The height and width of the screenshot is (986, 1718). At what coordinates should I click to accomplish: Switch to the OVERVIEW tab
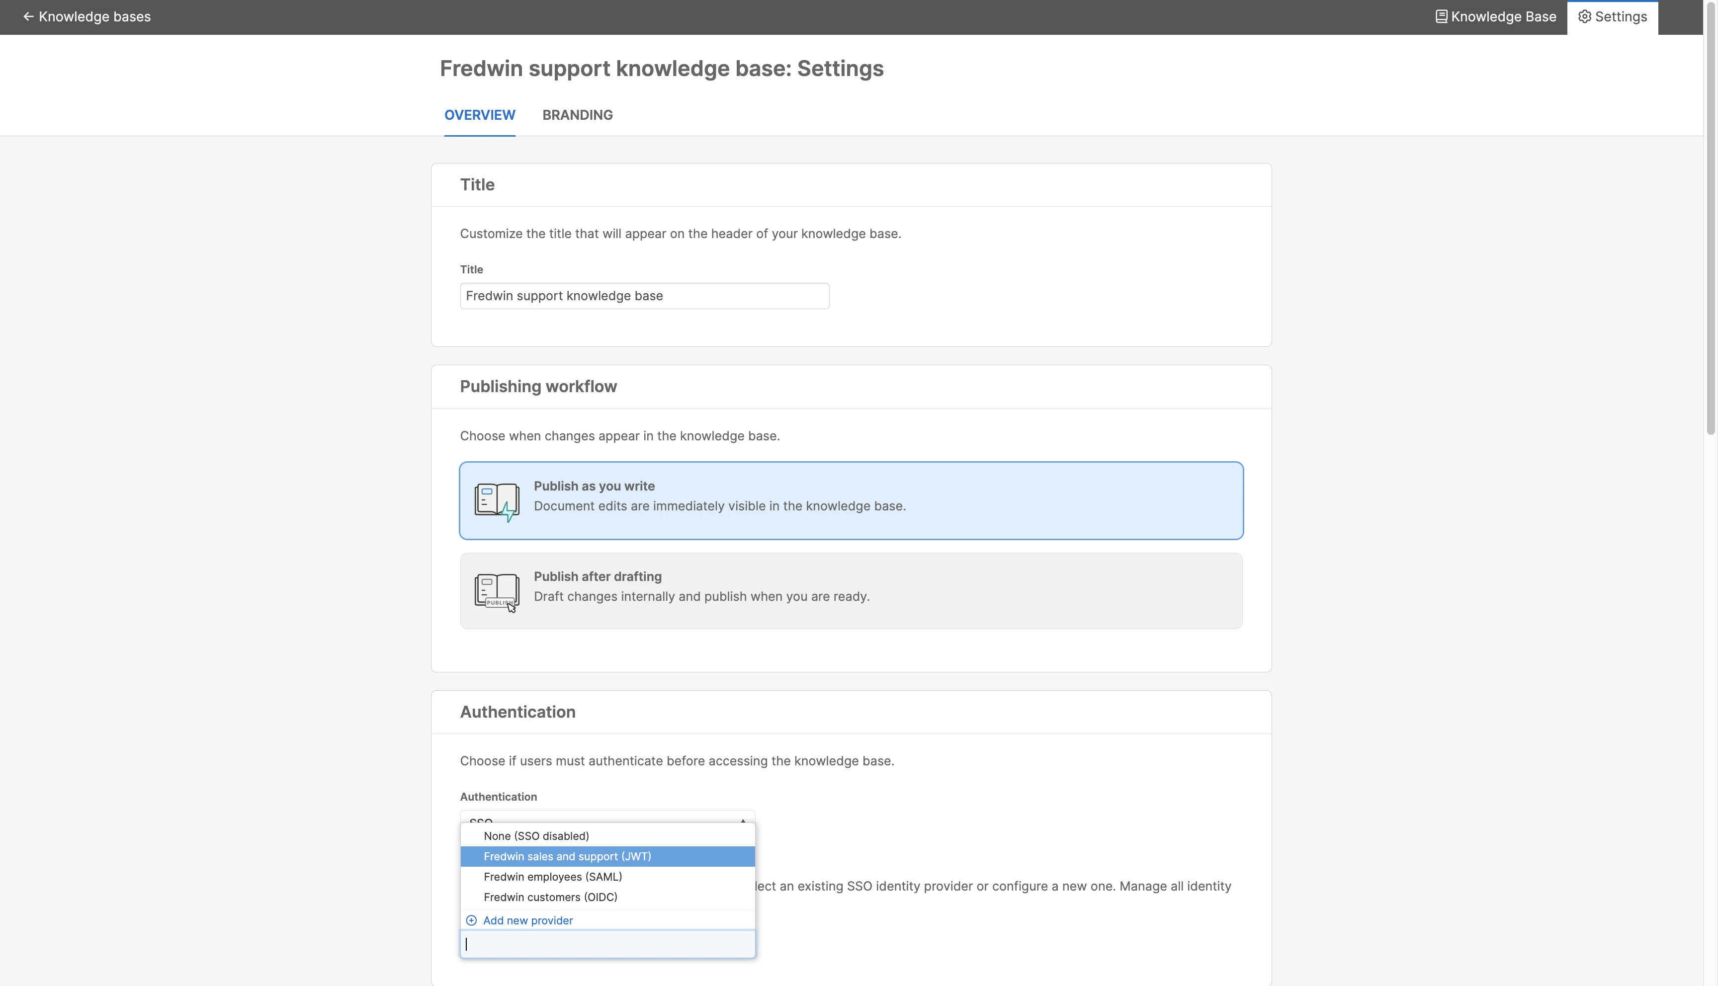[479, 115]
